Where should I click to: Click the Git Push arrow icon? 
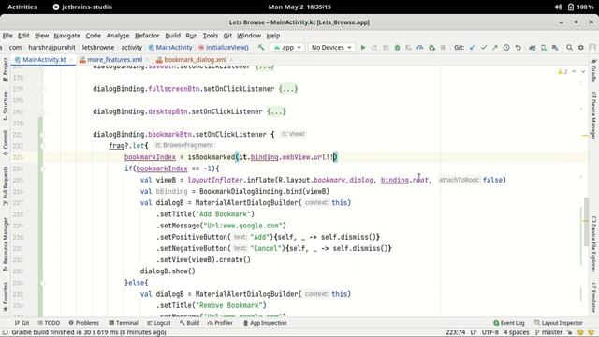[x=495, y=48]
